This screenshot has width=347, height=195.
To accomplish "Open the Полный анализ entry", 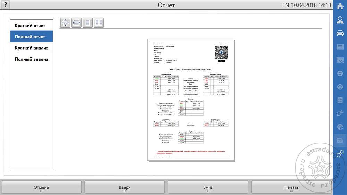I will pyautogui.click(x=32, y=59).
